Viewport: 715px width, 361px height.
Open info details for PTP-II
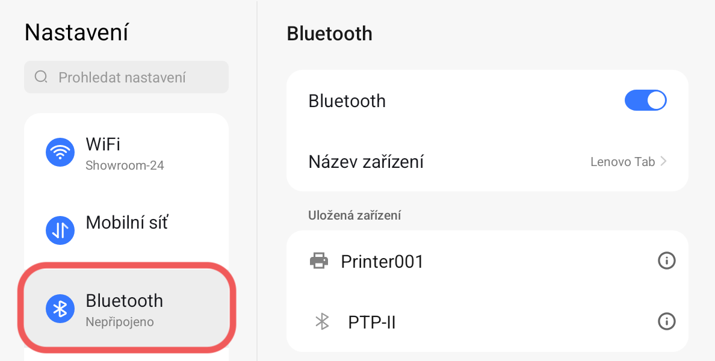click(666, 322)
